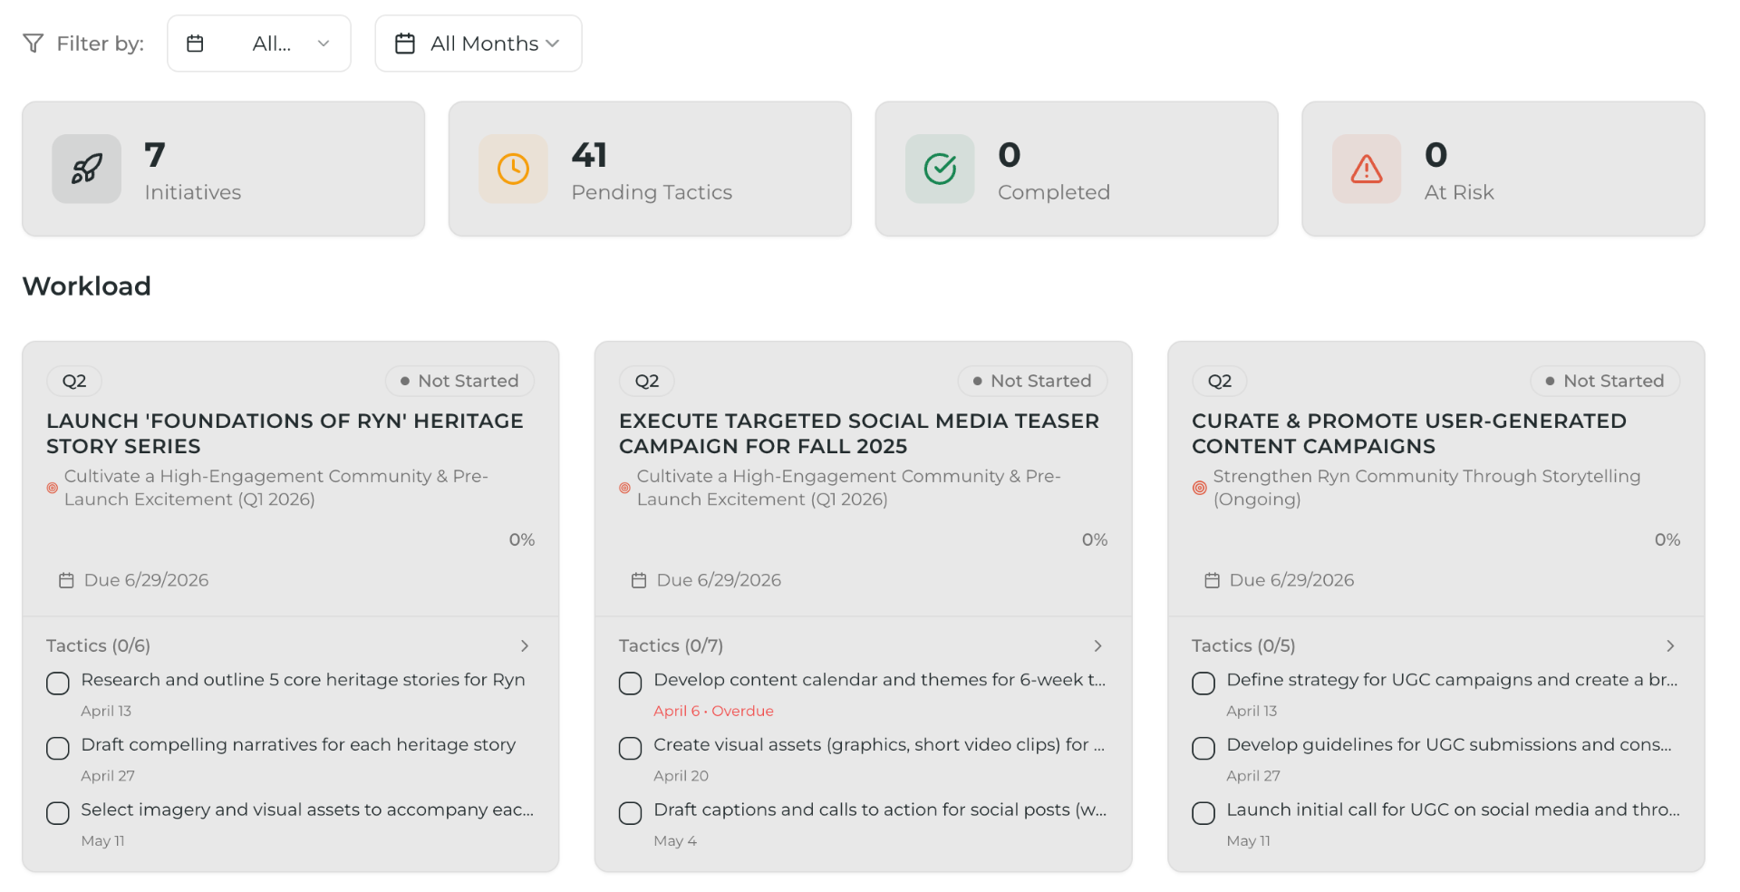
Task: Click target icon on User-Generated Content card
Action: (x=1199, y=488)
